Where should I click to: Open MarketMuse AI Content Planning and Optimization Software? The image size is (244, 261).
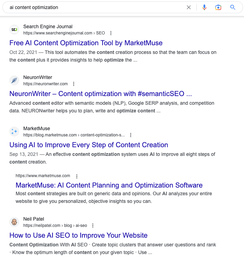click(109, 185)
